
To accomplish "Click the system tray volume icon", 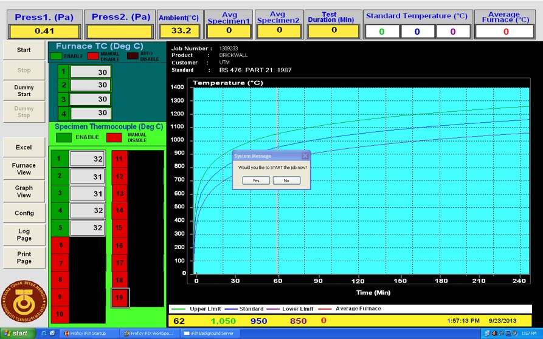I will coord(494,334).
